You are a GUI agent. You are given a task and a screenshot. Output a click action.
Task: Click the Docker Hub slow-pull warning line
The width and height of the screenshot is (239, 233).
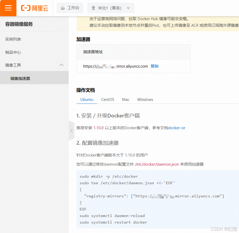point(139,19)
